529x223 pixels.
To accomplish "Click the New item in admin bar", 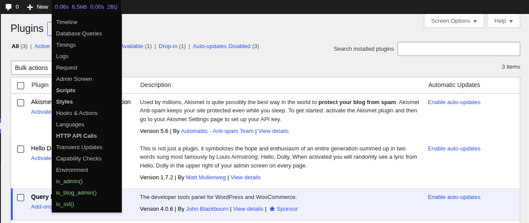I will 38,7.
